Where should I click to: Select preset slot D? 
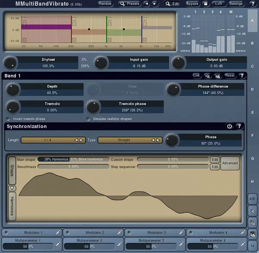[252, 89]
